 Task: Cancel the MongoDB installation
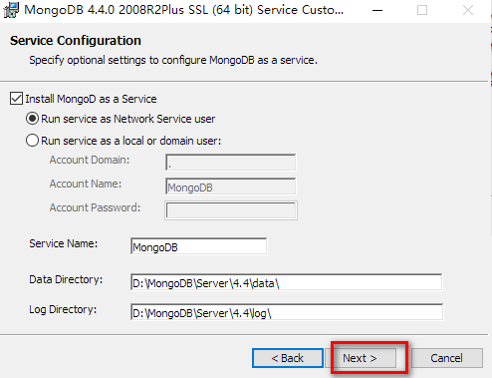447,358
